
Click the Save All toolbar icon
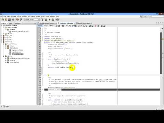[13, 19]
